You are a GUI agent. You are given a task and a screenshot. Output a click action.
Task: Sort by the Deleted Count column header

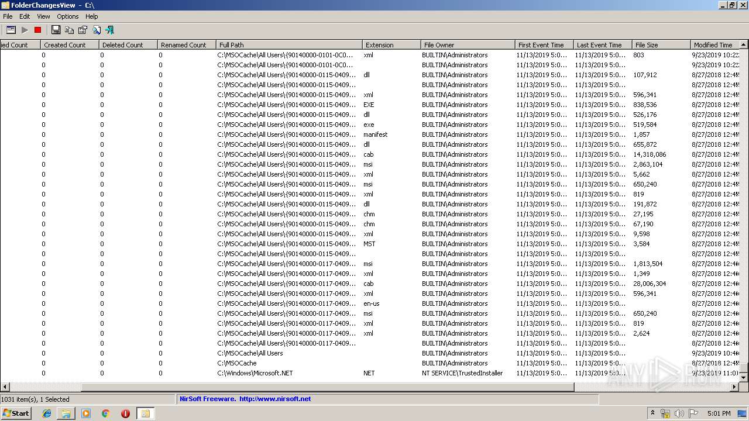(128, 44)
